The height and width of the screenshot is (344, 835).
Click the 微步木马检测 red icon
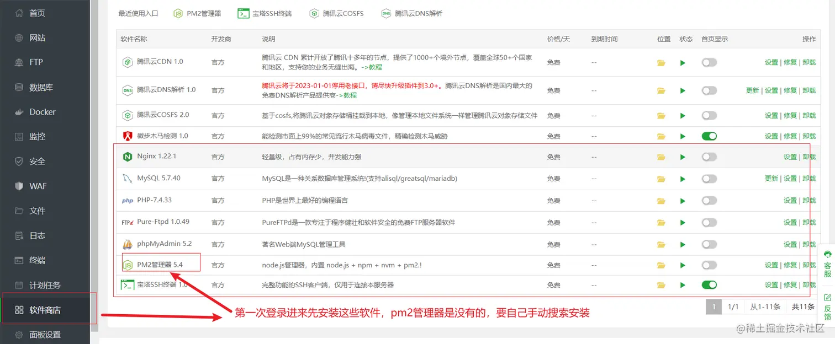128,136
